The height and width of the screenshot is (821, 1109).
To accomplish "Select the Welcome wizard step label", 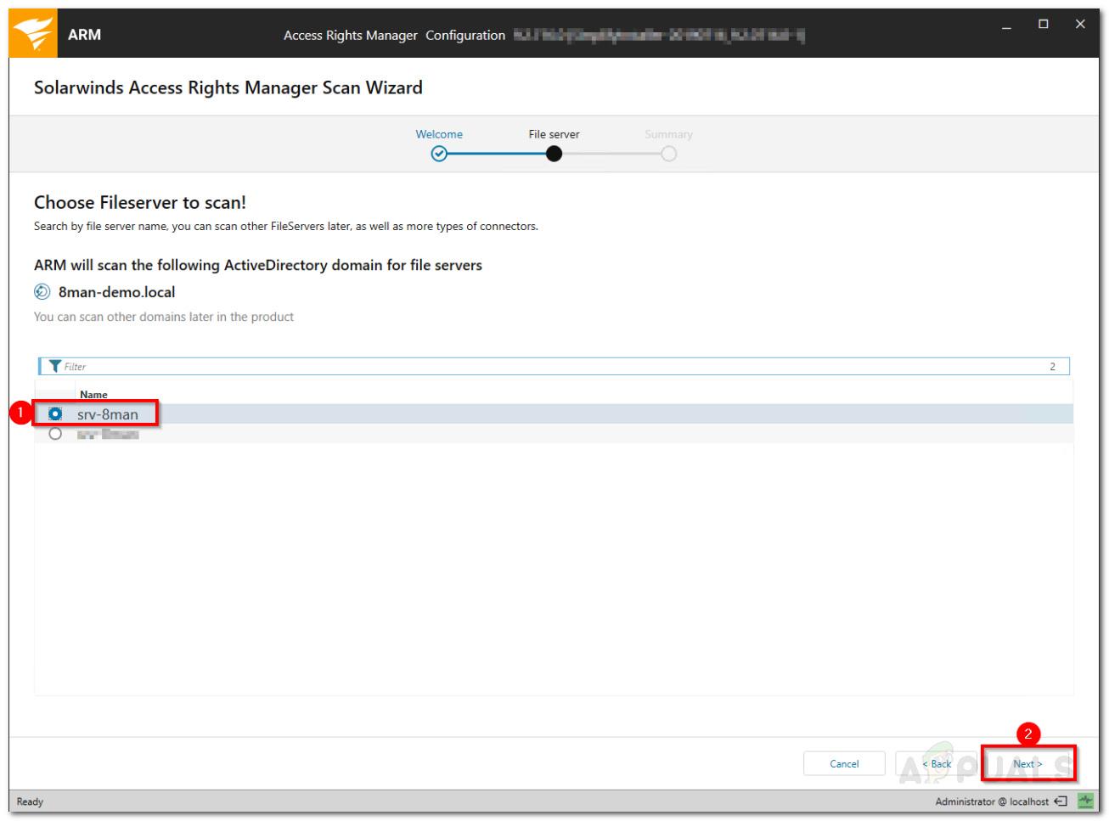I will click(x=439, y=133).
